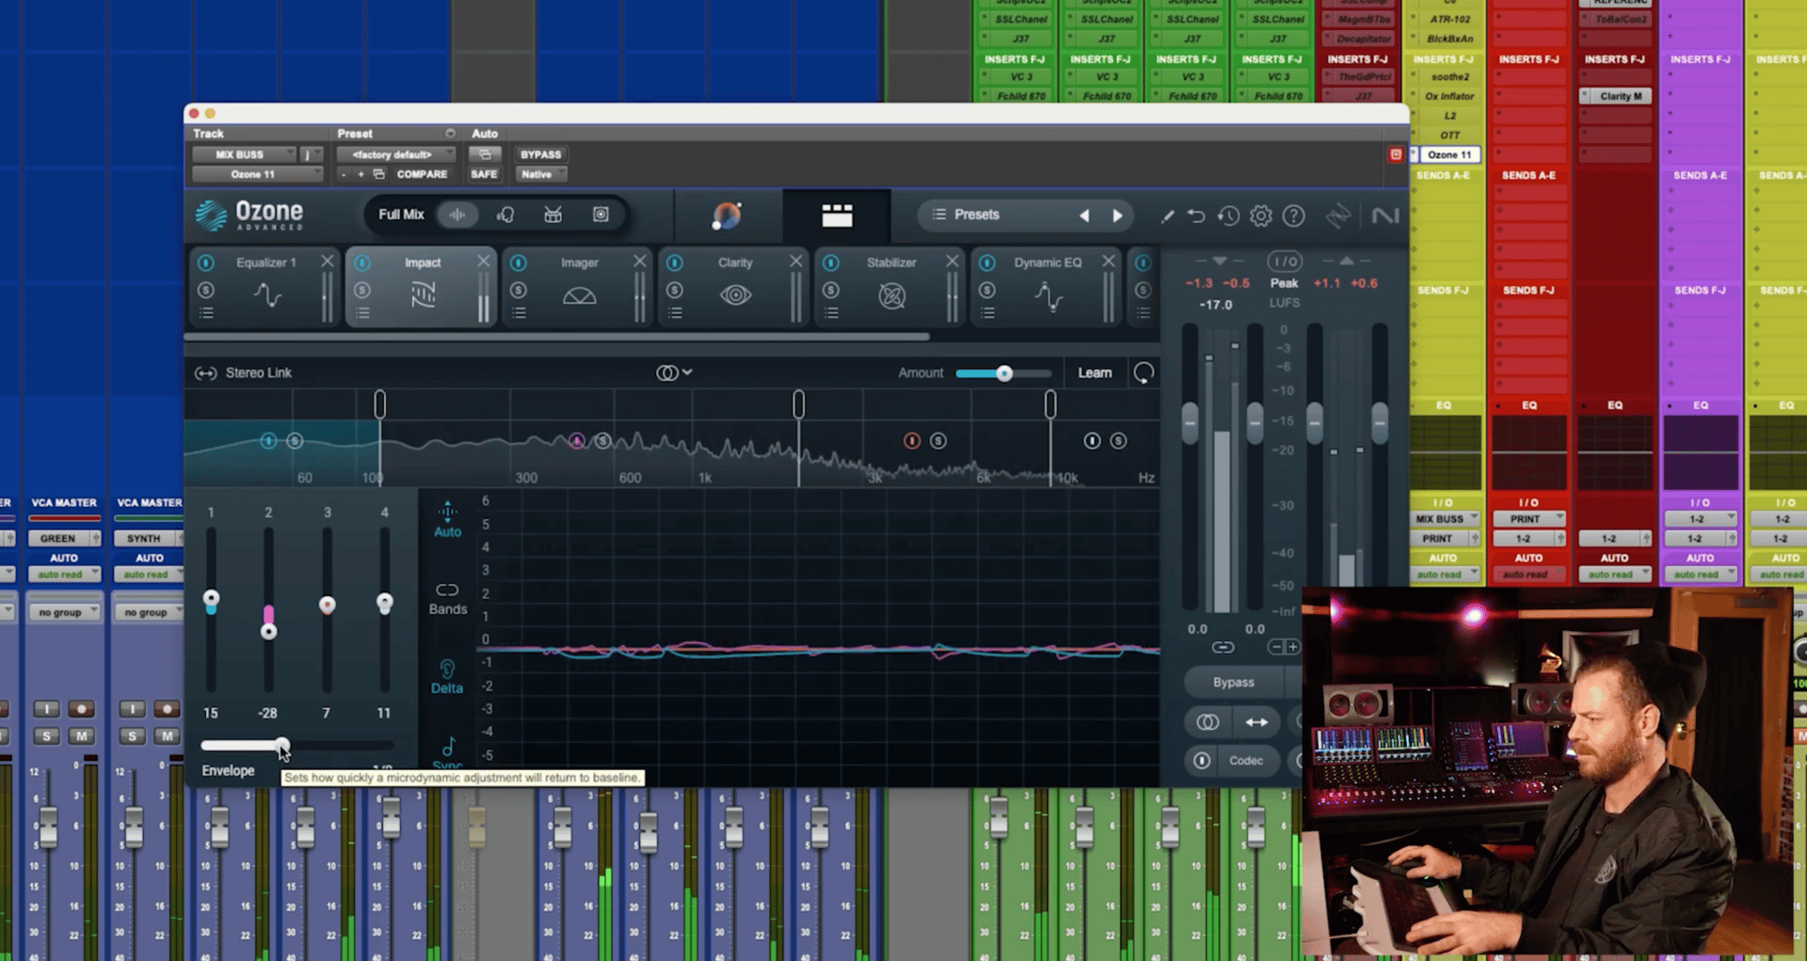
Task: Open Ozone Master Assistant orb icon
Action: click(x=727, y=215)
